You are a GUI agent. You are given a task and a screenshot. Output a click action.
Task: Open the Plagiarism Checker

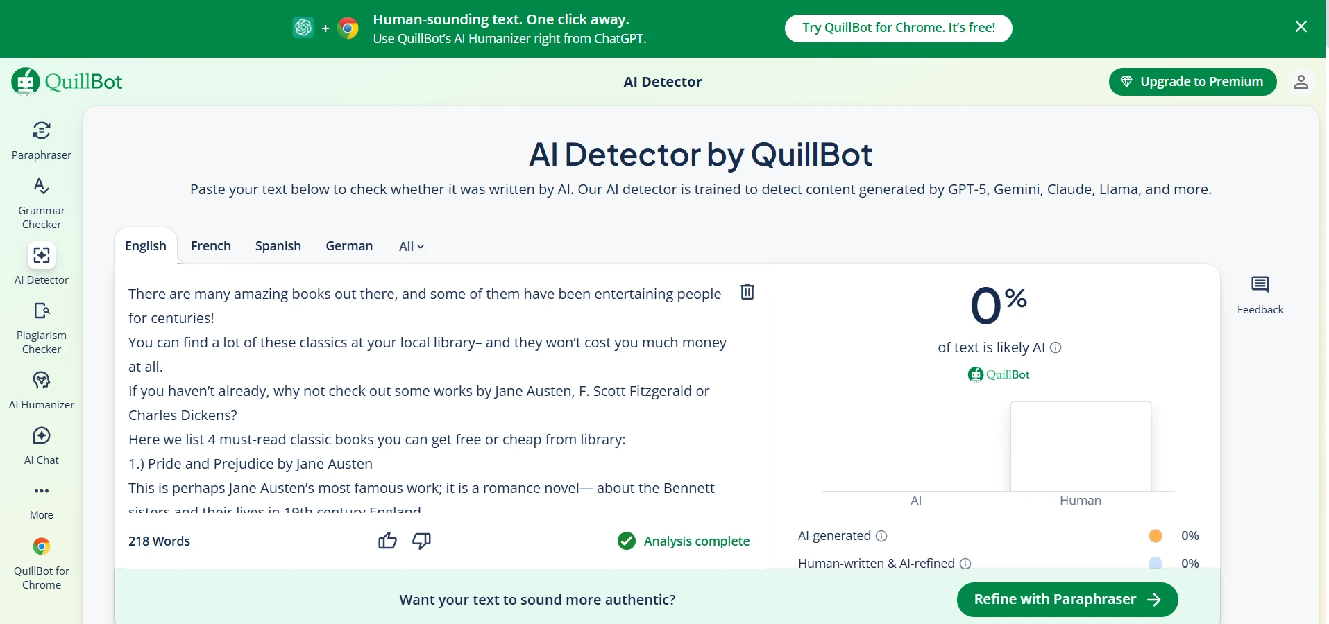[x=41, y=326]
